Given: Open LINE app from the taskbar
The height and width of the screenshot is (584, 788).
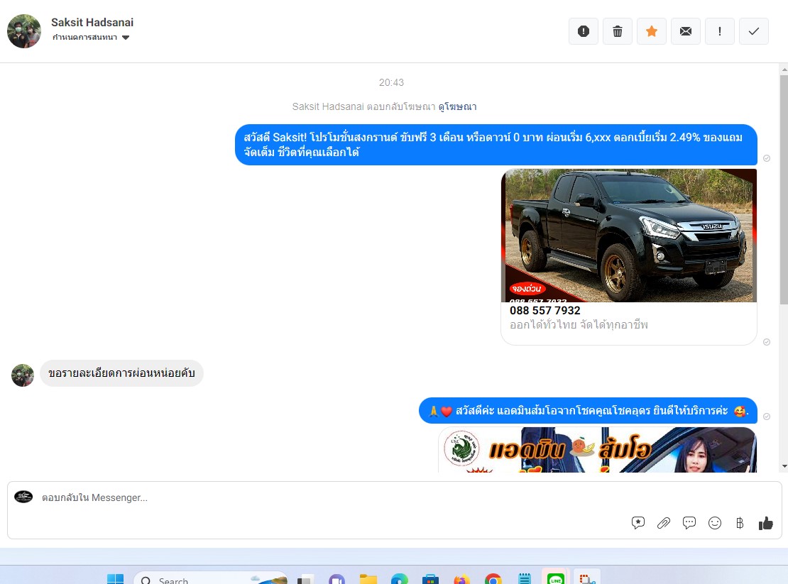Looking at the screenshot, I should point(555,578).
